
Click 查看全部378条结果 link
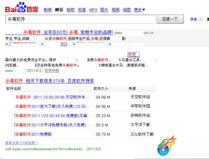(22, 143)
